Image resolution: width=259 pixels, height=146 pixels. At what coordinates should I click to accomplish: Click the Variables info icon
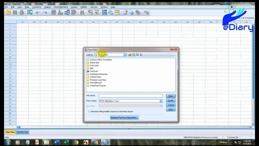(67, 13)
